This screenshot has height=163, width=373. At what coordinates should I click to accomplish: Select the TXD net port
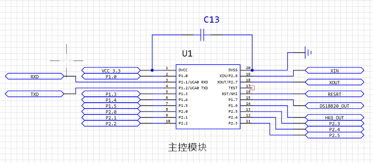[x=34, y=94]
